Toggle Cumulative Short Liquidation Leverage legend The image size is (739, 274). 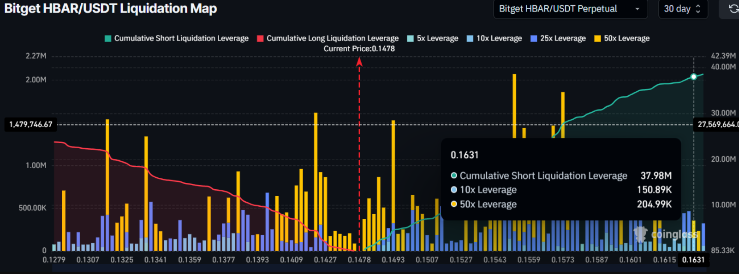coord(177,38)
